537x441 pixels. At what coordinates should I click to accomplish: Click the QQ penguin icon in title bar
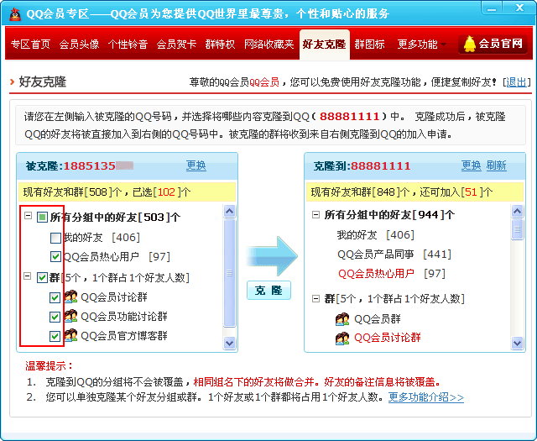(x=15, y=14)
